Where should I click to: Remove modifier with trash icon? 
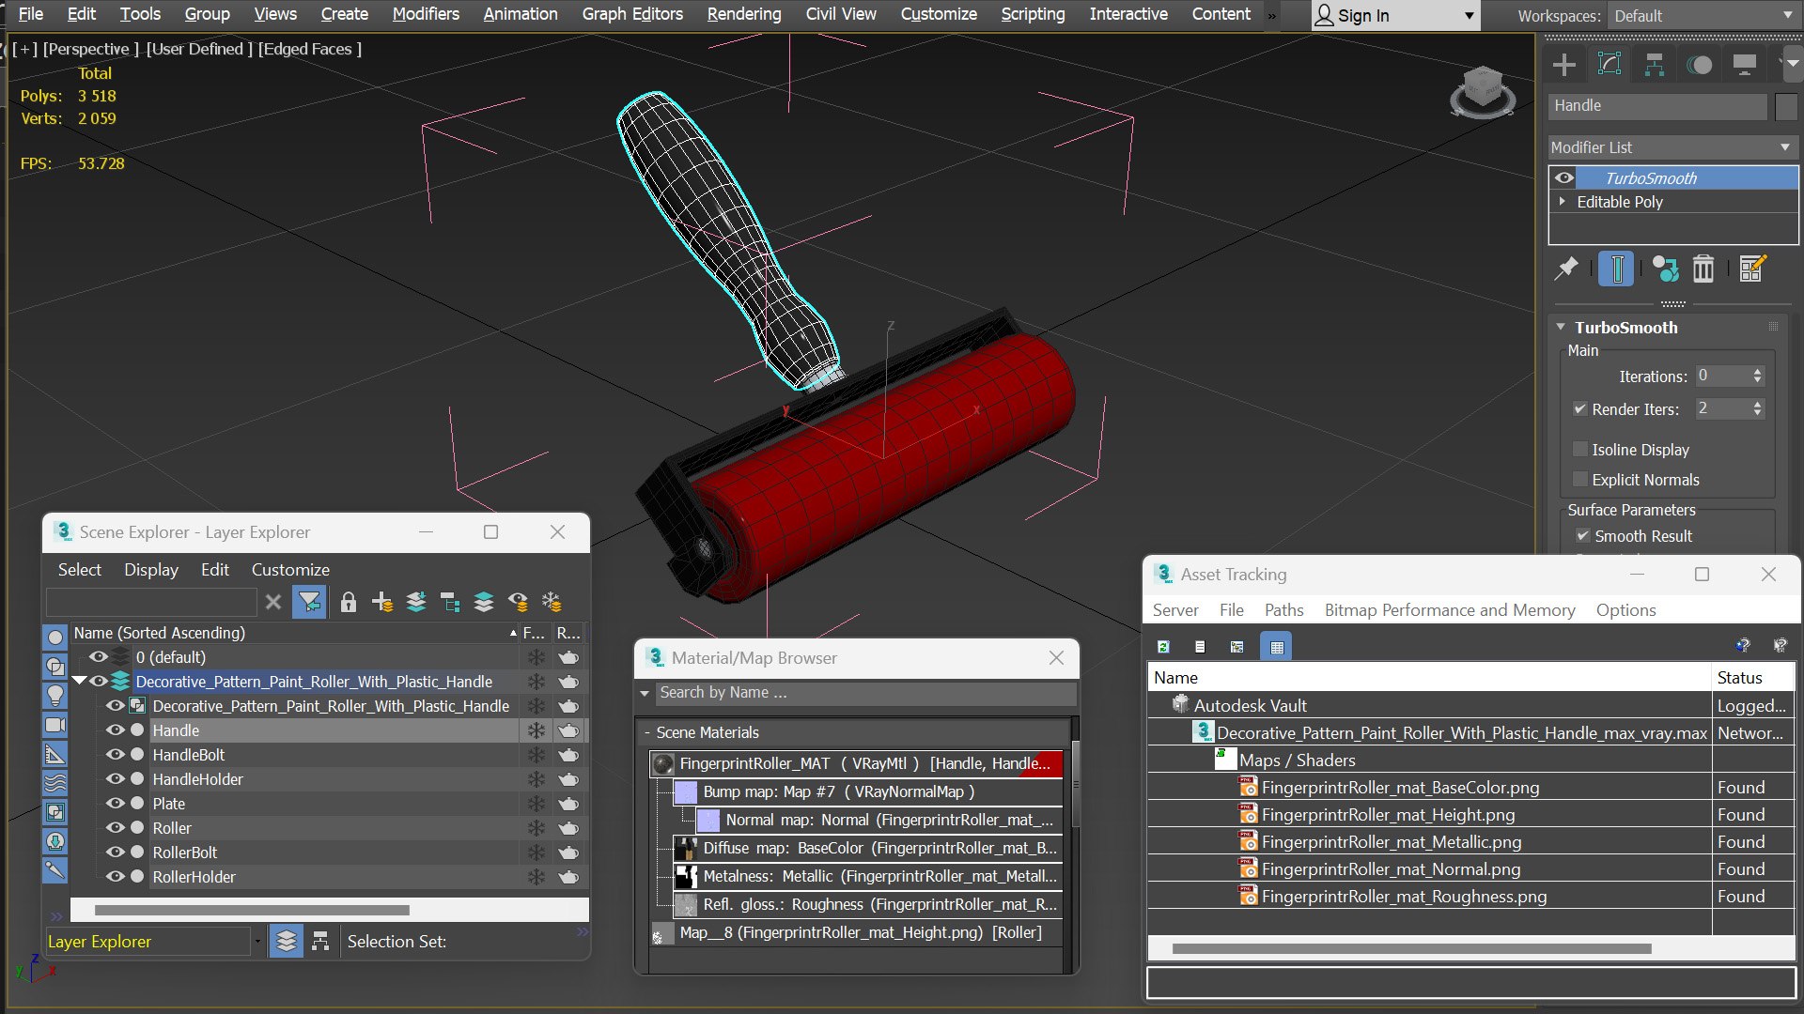(x=1703, y=269)
